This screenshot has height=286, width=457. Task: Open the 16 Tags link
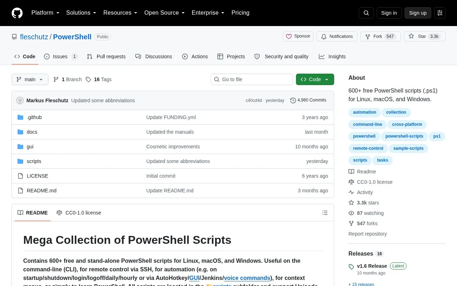click(99, 79)
